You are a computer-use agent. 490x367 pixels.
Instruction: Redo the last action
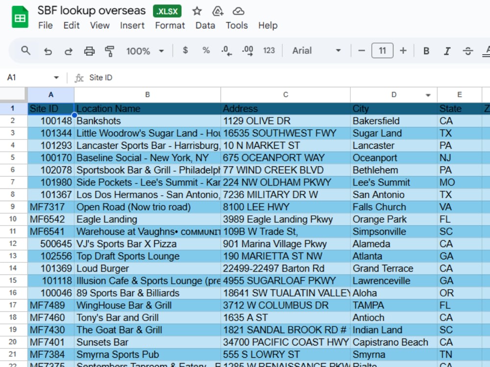(69, 51)
